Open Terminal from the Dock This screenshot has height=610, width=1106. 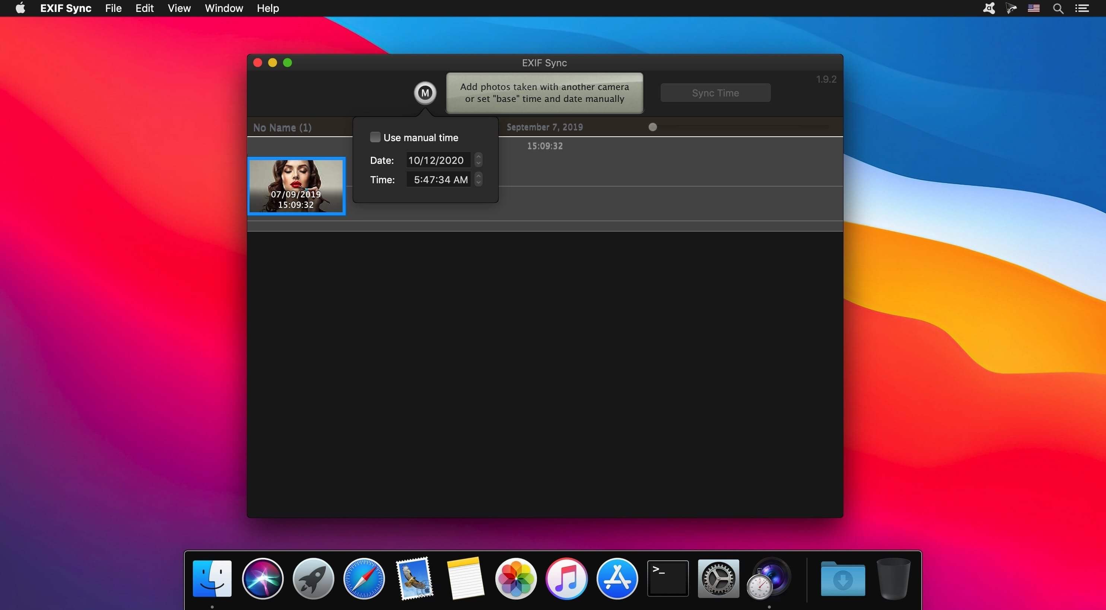click(667, 578)
